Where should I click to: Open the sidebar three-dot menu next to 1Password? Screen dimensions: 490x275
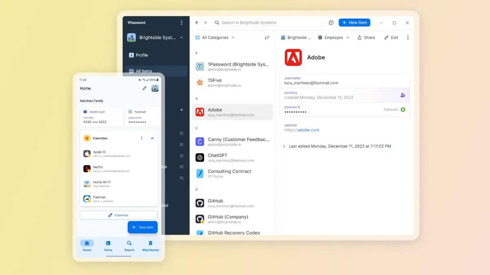182,23
